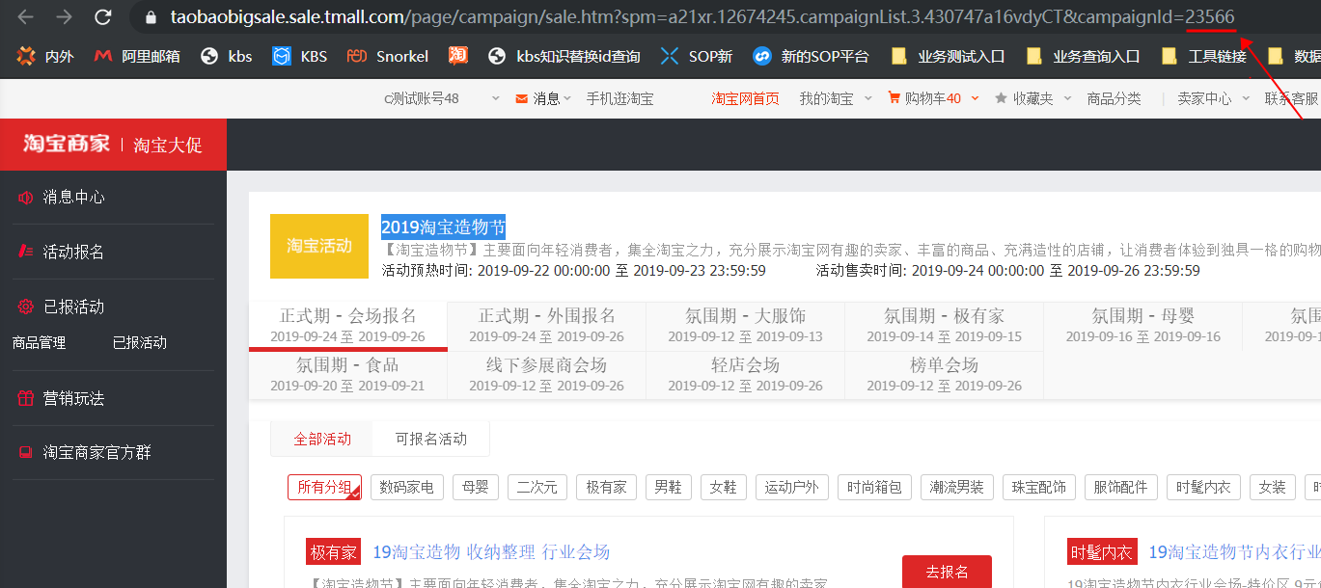The image size is (1321, 588).
Task: Click the yellow 淘宝活动 thumbnail
Action: pos(319,246)
